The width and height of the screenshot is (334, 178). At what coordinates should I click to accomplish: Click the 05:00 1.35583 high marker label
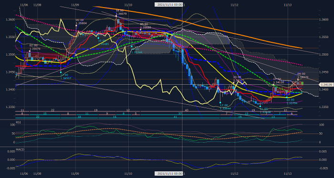click(146, 26)
